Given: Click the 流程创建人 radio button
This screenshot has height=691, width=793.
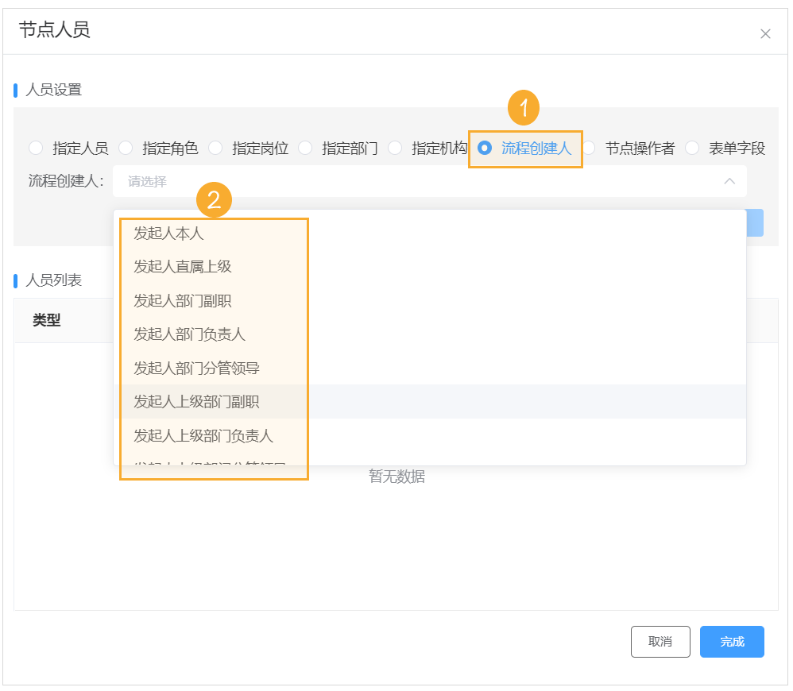Looking at the screenshot, I should [485, 148].
